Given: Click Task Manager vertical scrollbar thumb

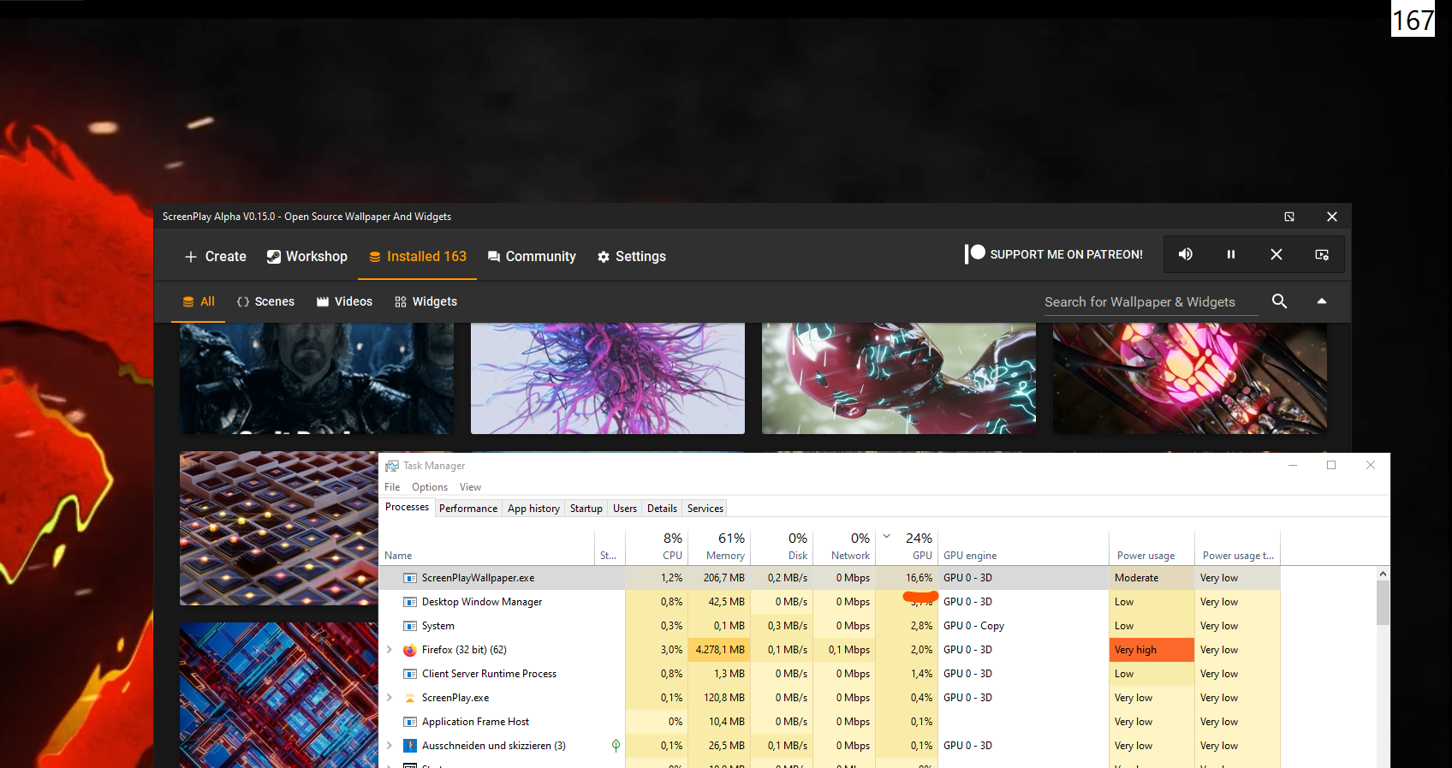Looking at the screenshot, I should click(1383, 603).
